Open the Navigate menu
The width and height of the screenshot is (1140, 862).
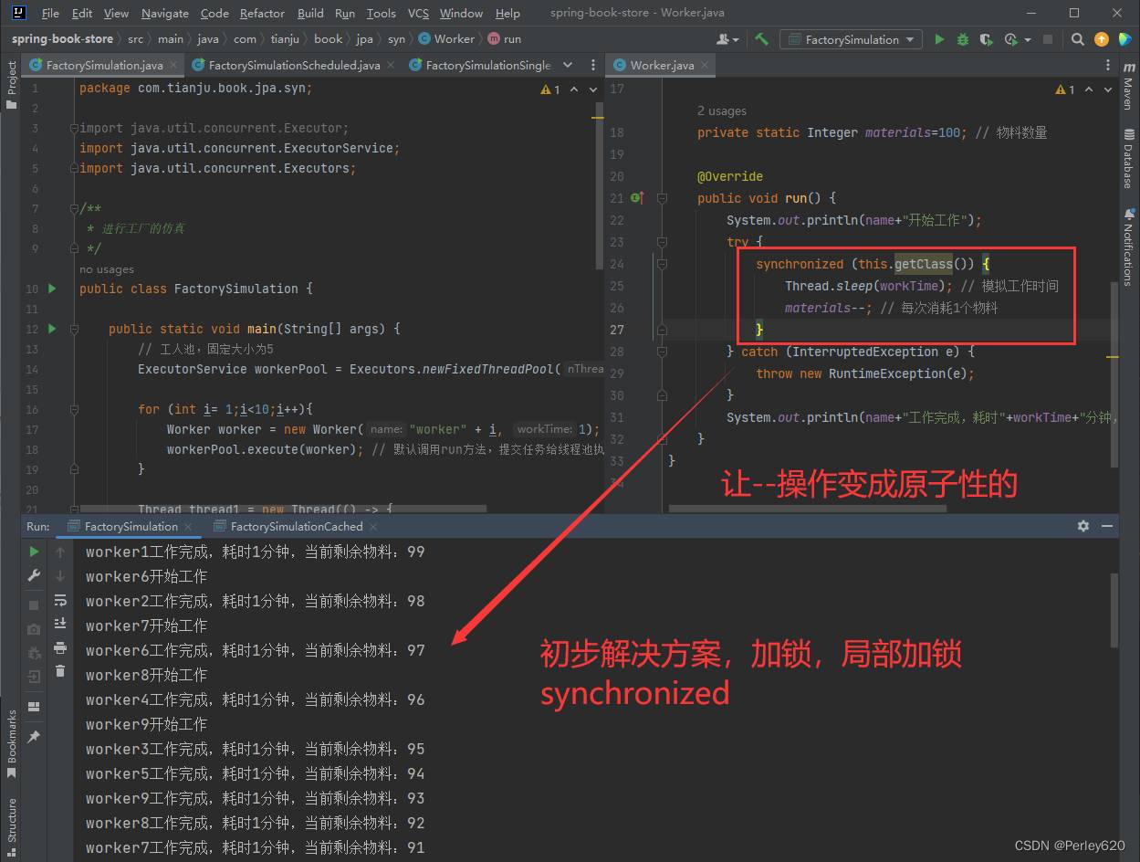(x=165, y=13)
